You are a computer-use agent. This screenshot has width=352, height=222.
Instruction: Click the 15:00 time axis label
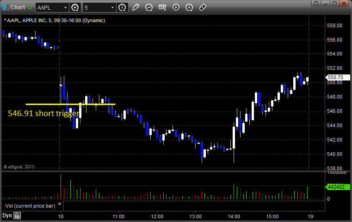(x=272, y=216)
